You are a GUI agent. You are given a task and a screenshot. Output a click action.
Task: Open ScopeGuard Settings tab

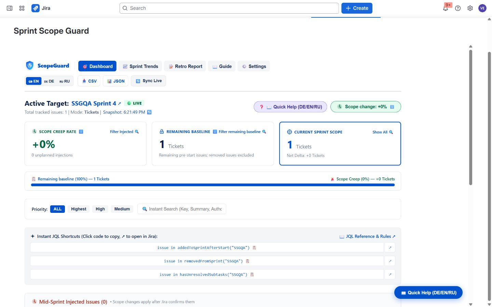(254, 66)
